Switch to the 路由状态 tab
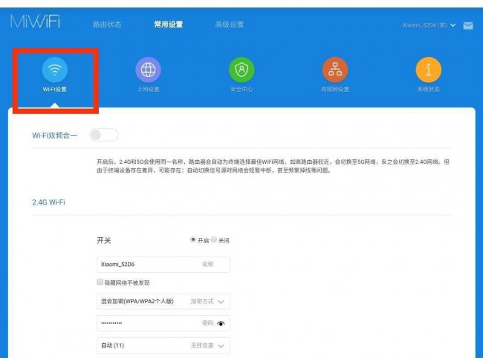Image resolution: width=483 pixels, height=358 pixels. point(107,24)
